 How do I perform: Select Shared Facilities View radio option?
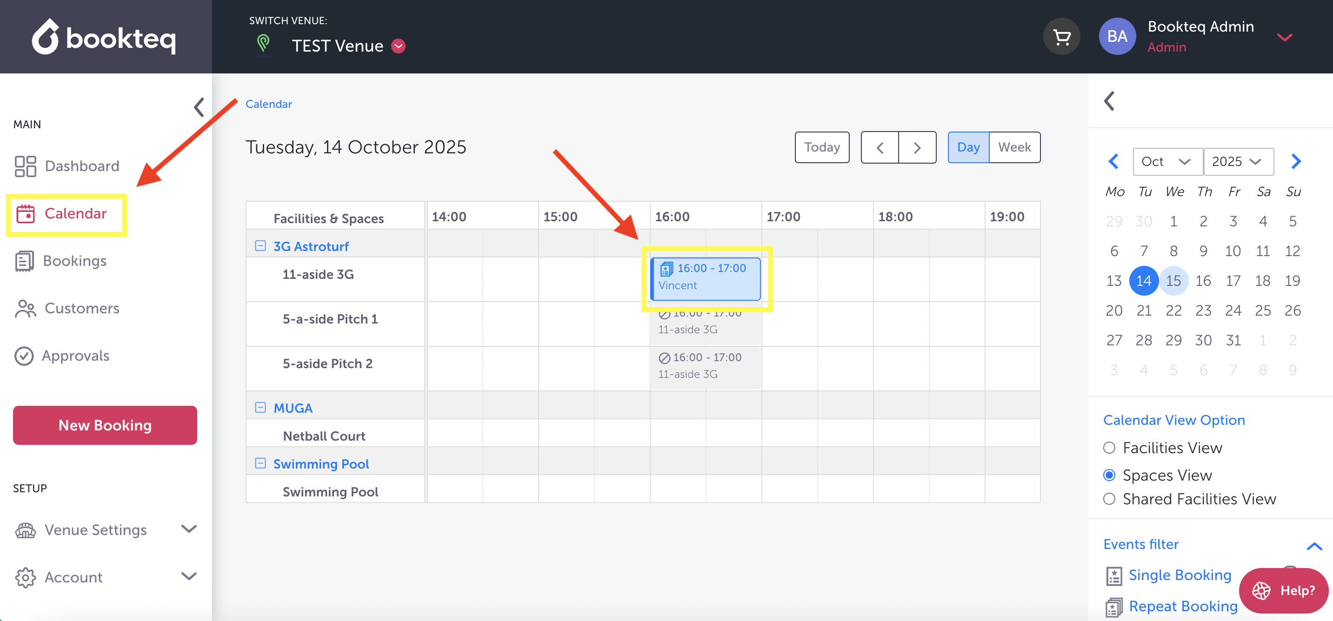[x=1109, y=499]
